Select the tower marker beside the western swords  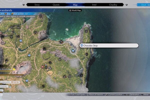(x=18, y=37)
